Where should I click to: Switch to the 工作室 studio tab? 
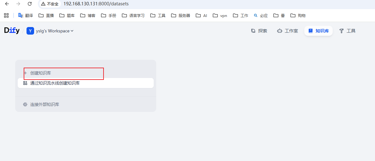(287, 31)
